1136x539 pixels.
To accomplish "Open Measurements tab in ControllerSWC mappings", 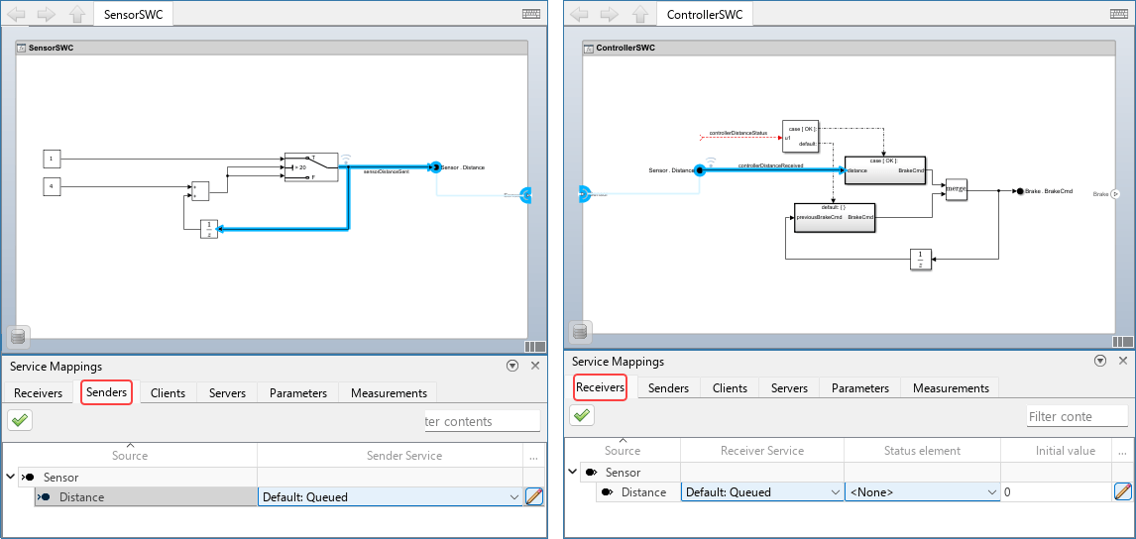I will [x=951, y=387].
